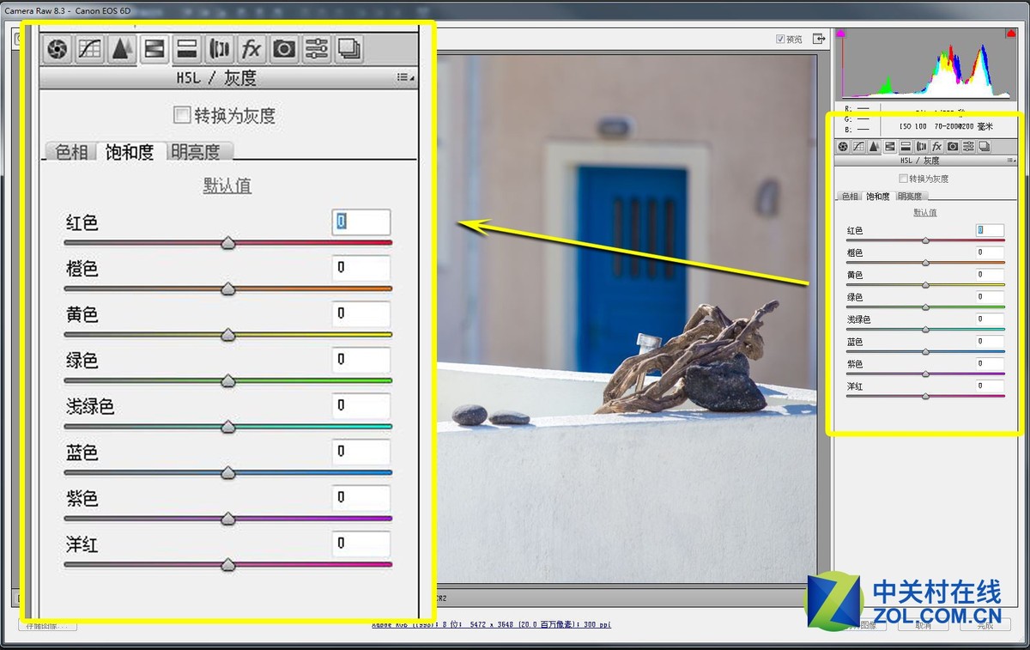Screen dimensions: 1030x650
Task: Click the 默认值 link in enlarged panel
Action: 227,186
